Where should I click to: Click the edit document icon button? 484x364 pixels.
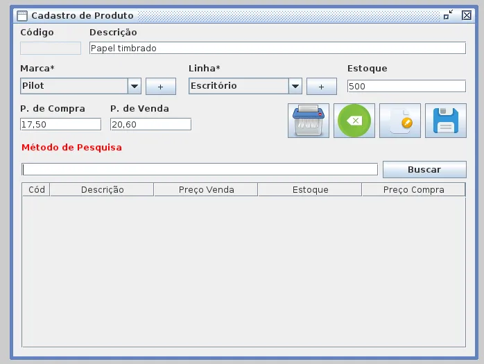(x=399, y=121)
